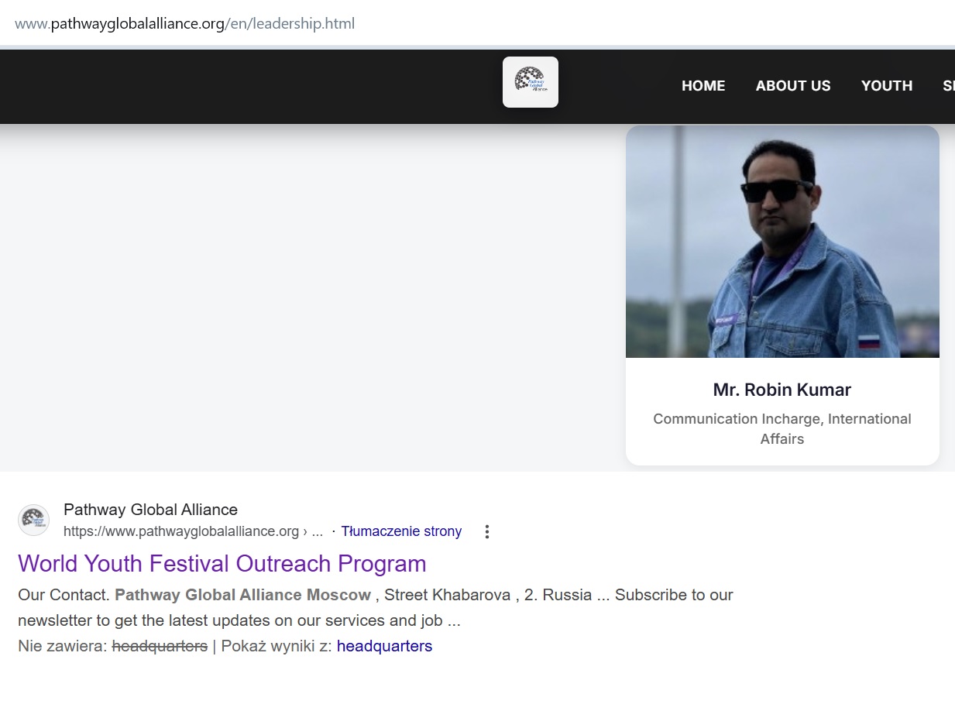Select the name Mr. Robin Kumar
Viewport: 955px width, 718px height.
782,390
